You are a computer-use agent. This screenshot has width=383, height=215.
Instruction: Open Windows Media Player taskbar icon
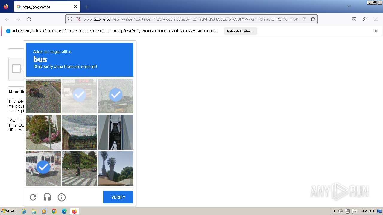coord(44,211)
